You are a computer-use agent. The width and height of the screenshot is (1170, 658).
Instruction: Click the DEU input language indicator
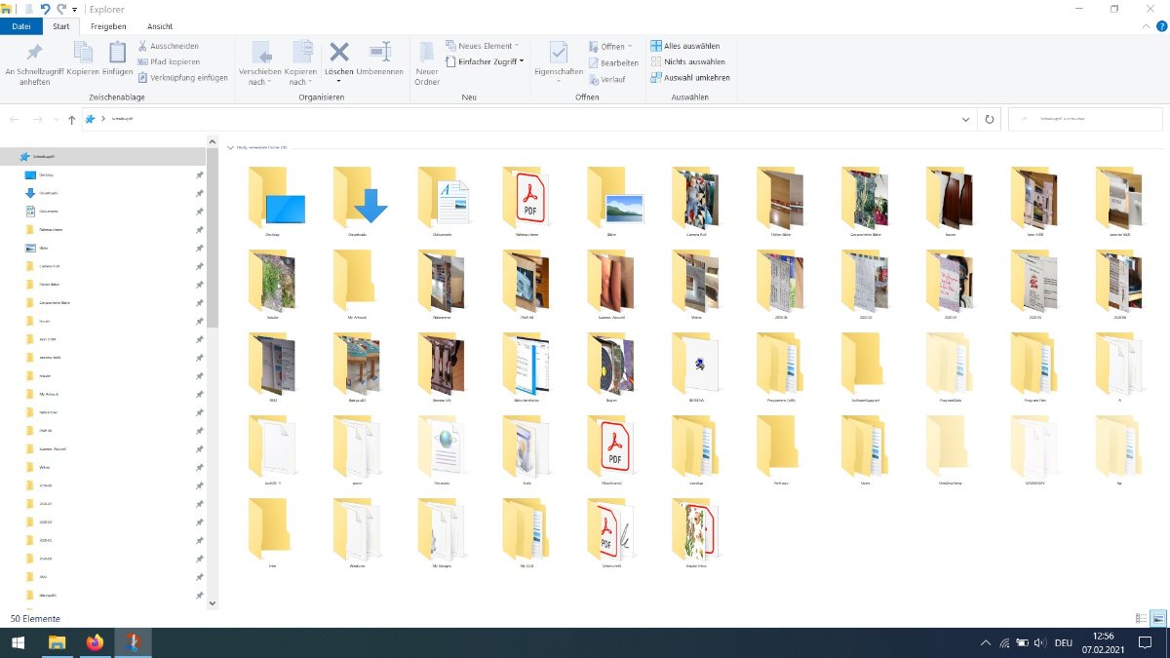[x=1064, y=643]
